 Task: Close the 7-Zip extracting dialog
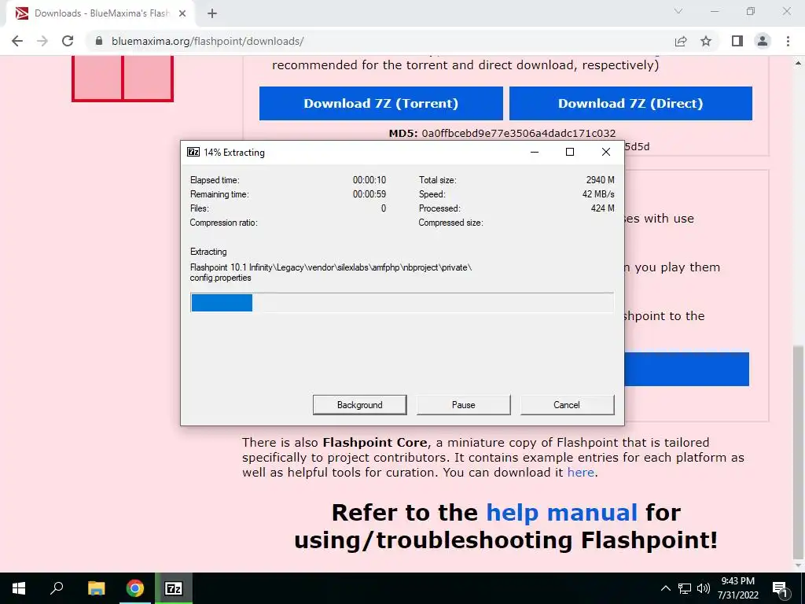pyautogui.click(x=606, y=152)
